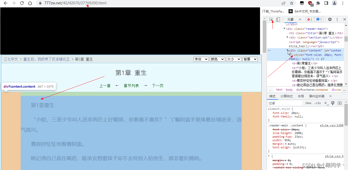Go to 上一章 previous chapter

point(105,86)
